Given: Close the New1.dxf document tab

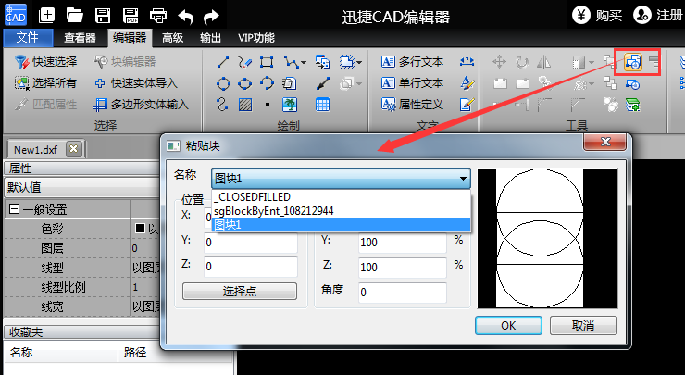Looking at the screenshot, I should coord(74,149).
